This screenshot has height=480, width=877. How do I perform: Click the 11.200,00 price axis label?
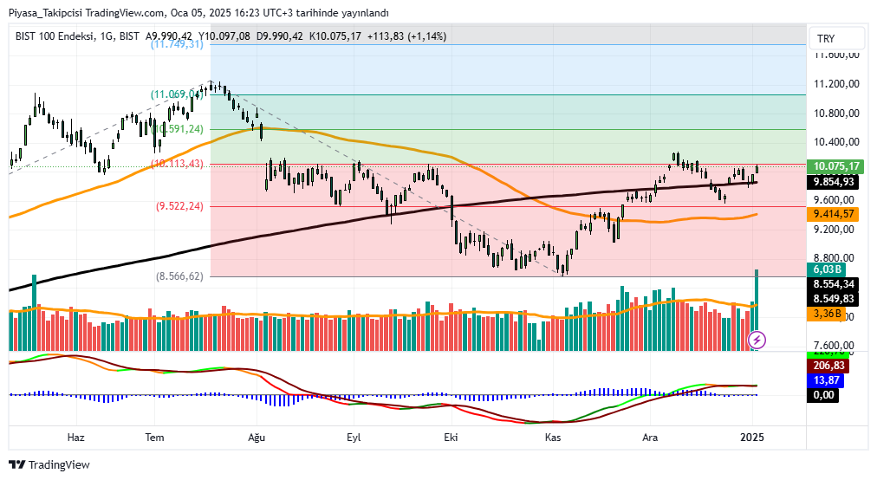tap(836, 84)
